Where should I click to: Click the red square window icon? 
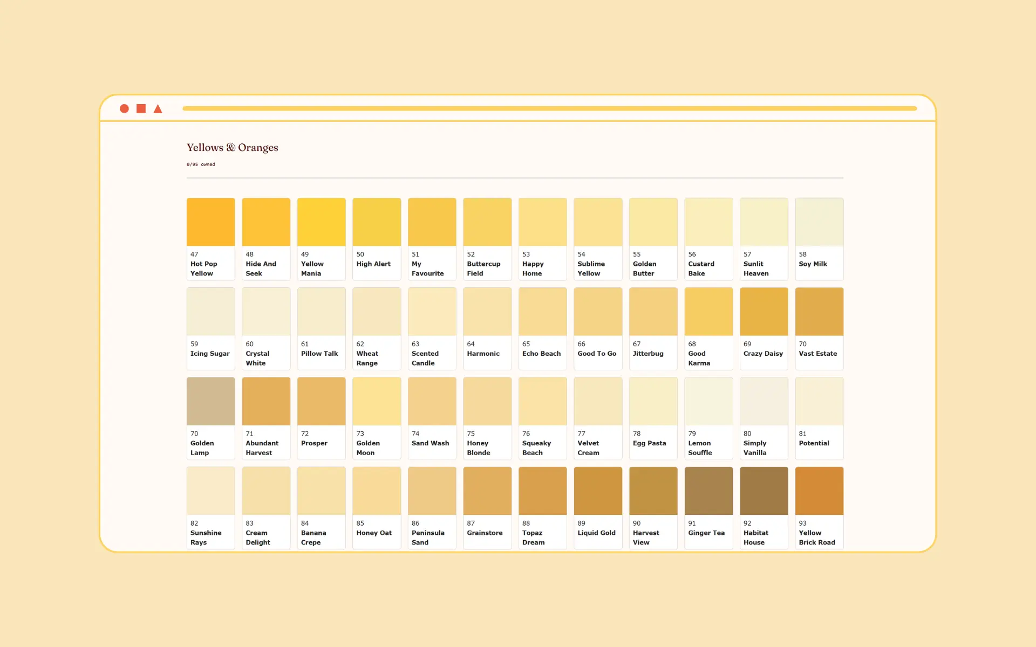pyautogui.click(x=141, y=108)
